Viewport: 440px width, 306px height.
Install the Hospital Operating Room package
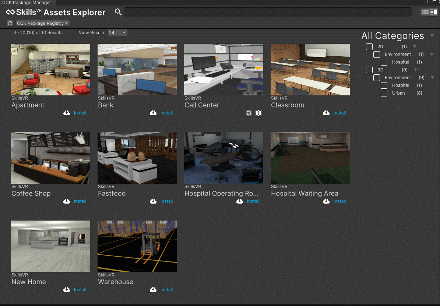tap(253, 201)
